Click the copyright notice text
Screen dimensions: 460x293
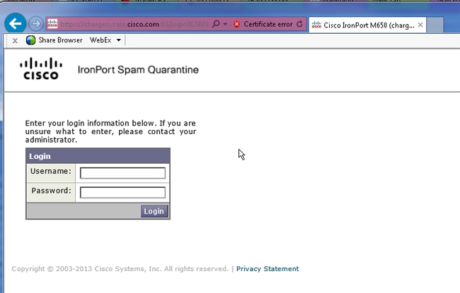[120, 269]
